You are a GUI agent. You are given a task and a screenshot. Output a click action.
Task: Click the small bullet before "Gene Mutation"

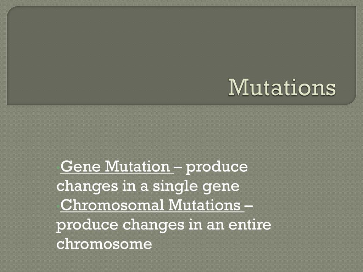point(58,167)
